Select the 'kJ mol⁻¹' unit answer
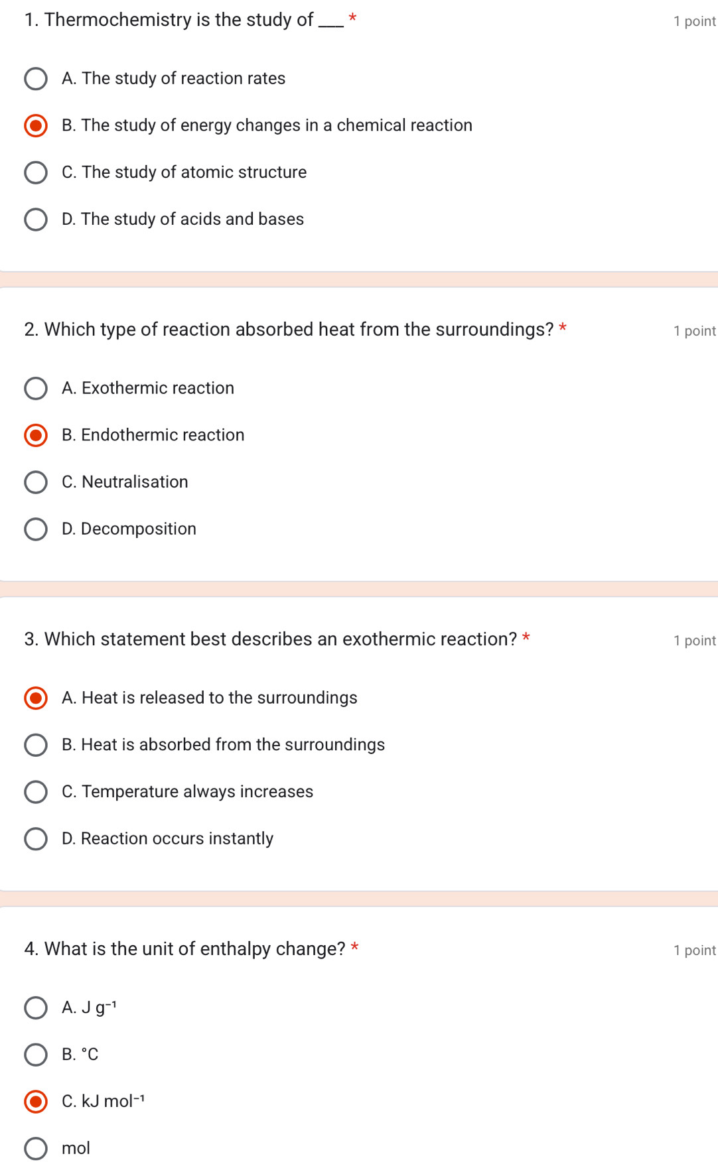This screenshot has width=718, height=1176. tap(36, 1102)
